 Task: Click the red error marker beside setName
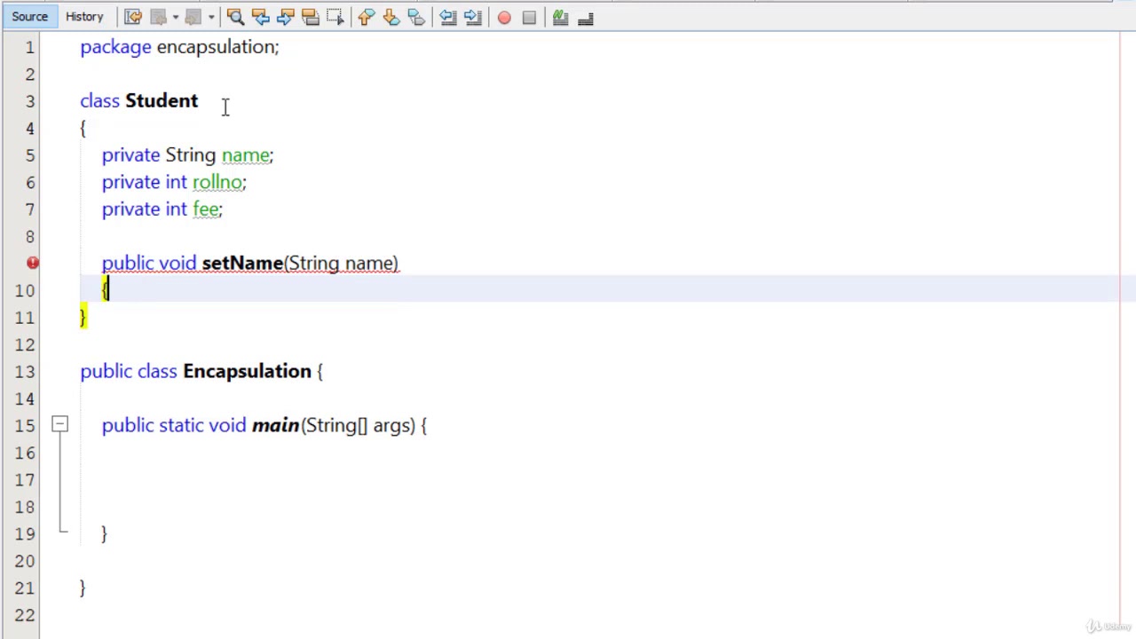[x=33, y=263]
